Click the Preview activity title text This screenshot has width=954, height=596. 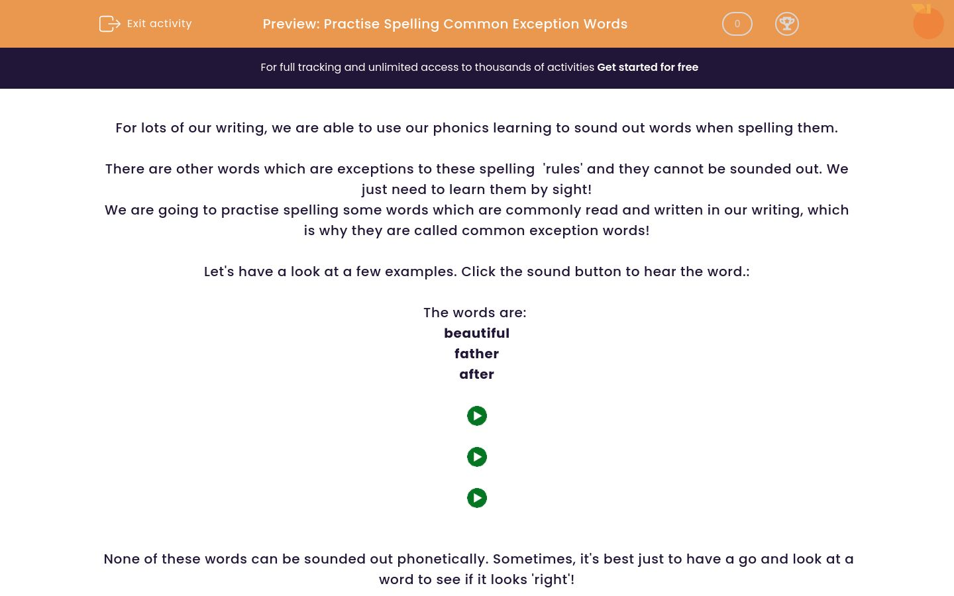(445, 24)
